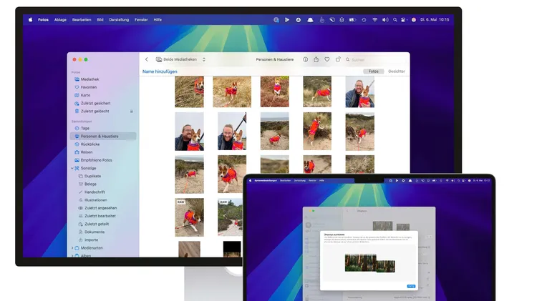The image size is (537, 301).
Task: Open the Apple menu on the large monitor
Action: (x=31, y=20)
